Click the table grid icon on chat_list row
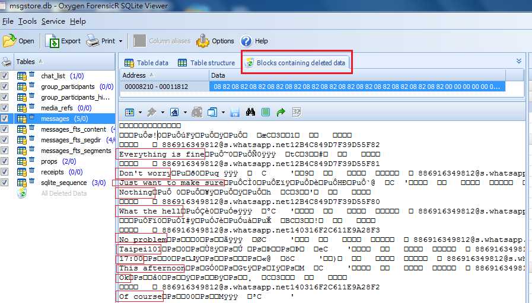 click(x=22, y=76)
